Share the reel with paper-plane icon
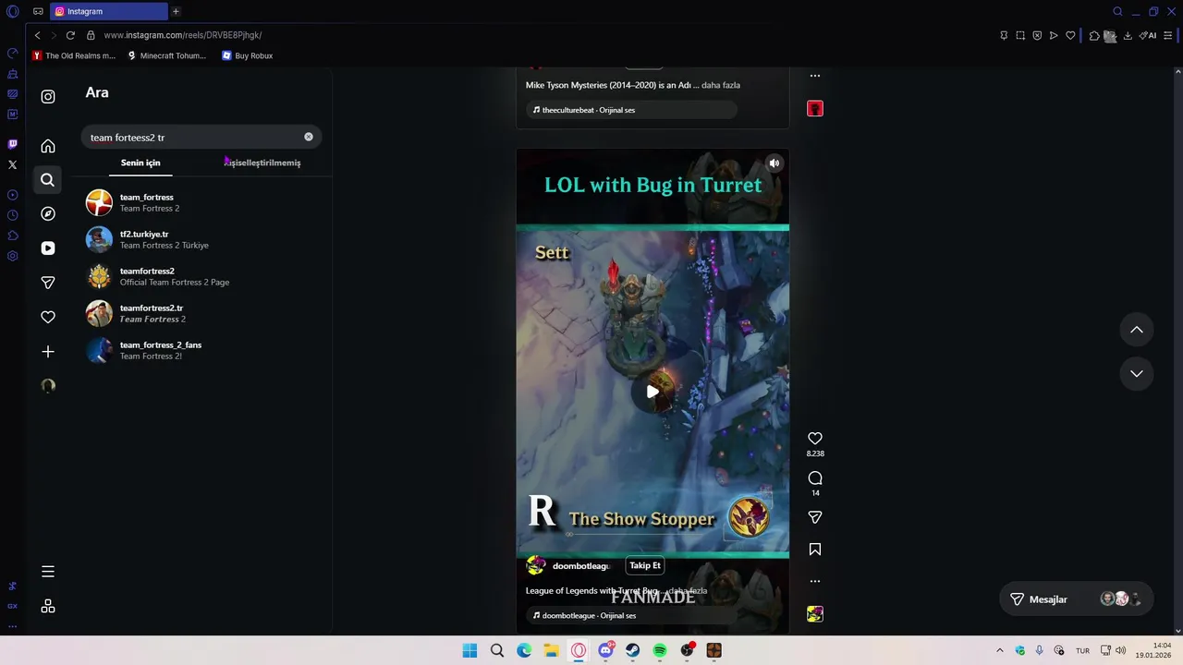Viewport: 1183px width, 665px height. point(815,518)
